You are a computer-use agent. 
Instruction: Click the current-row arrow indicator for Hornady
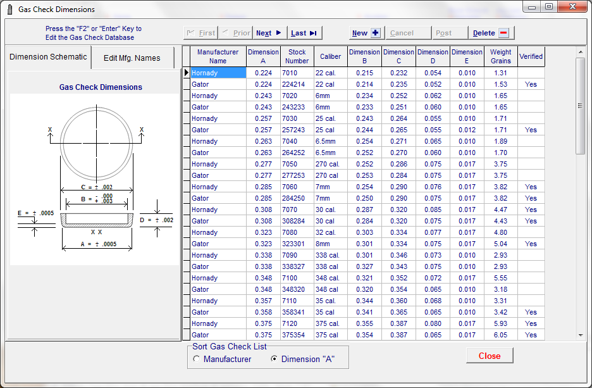[186, 73]
